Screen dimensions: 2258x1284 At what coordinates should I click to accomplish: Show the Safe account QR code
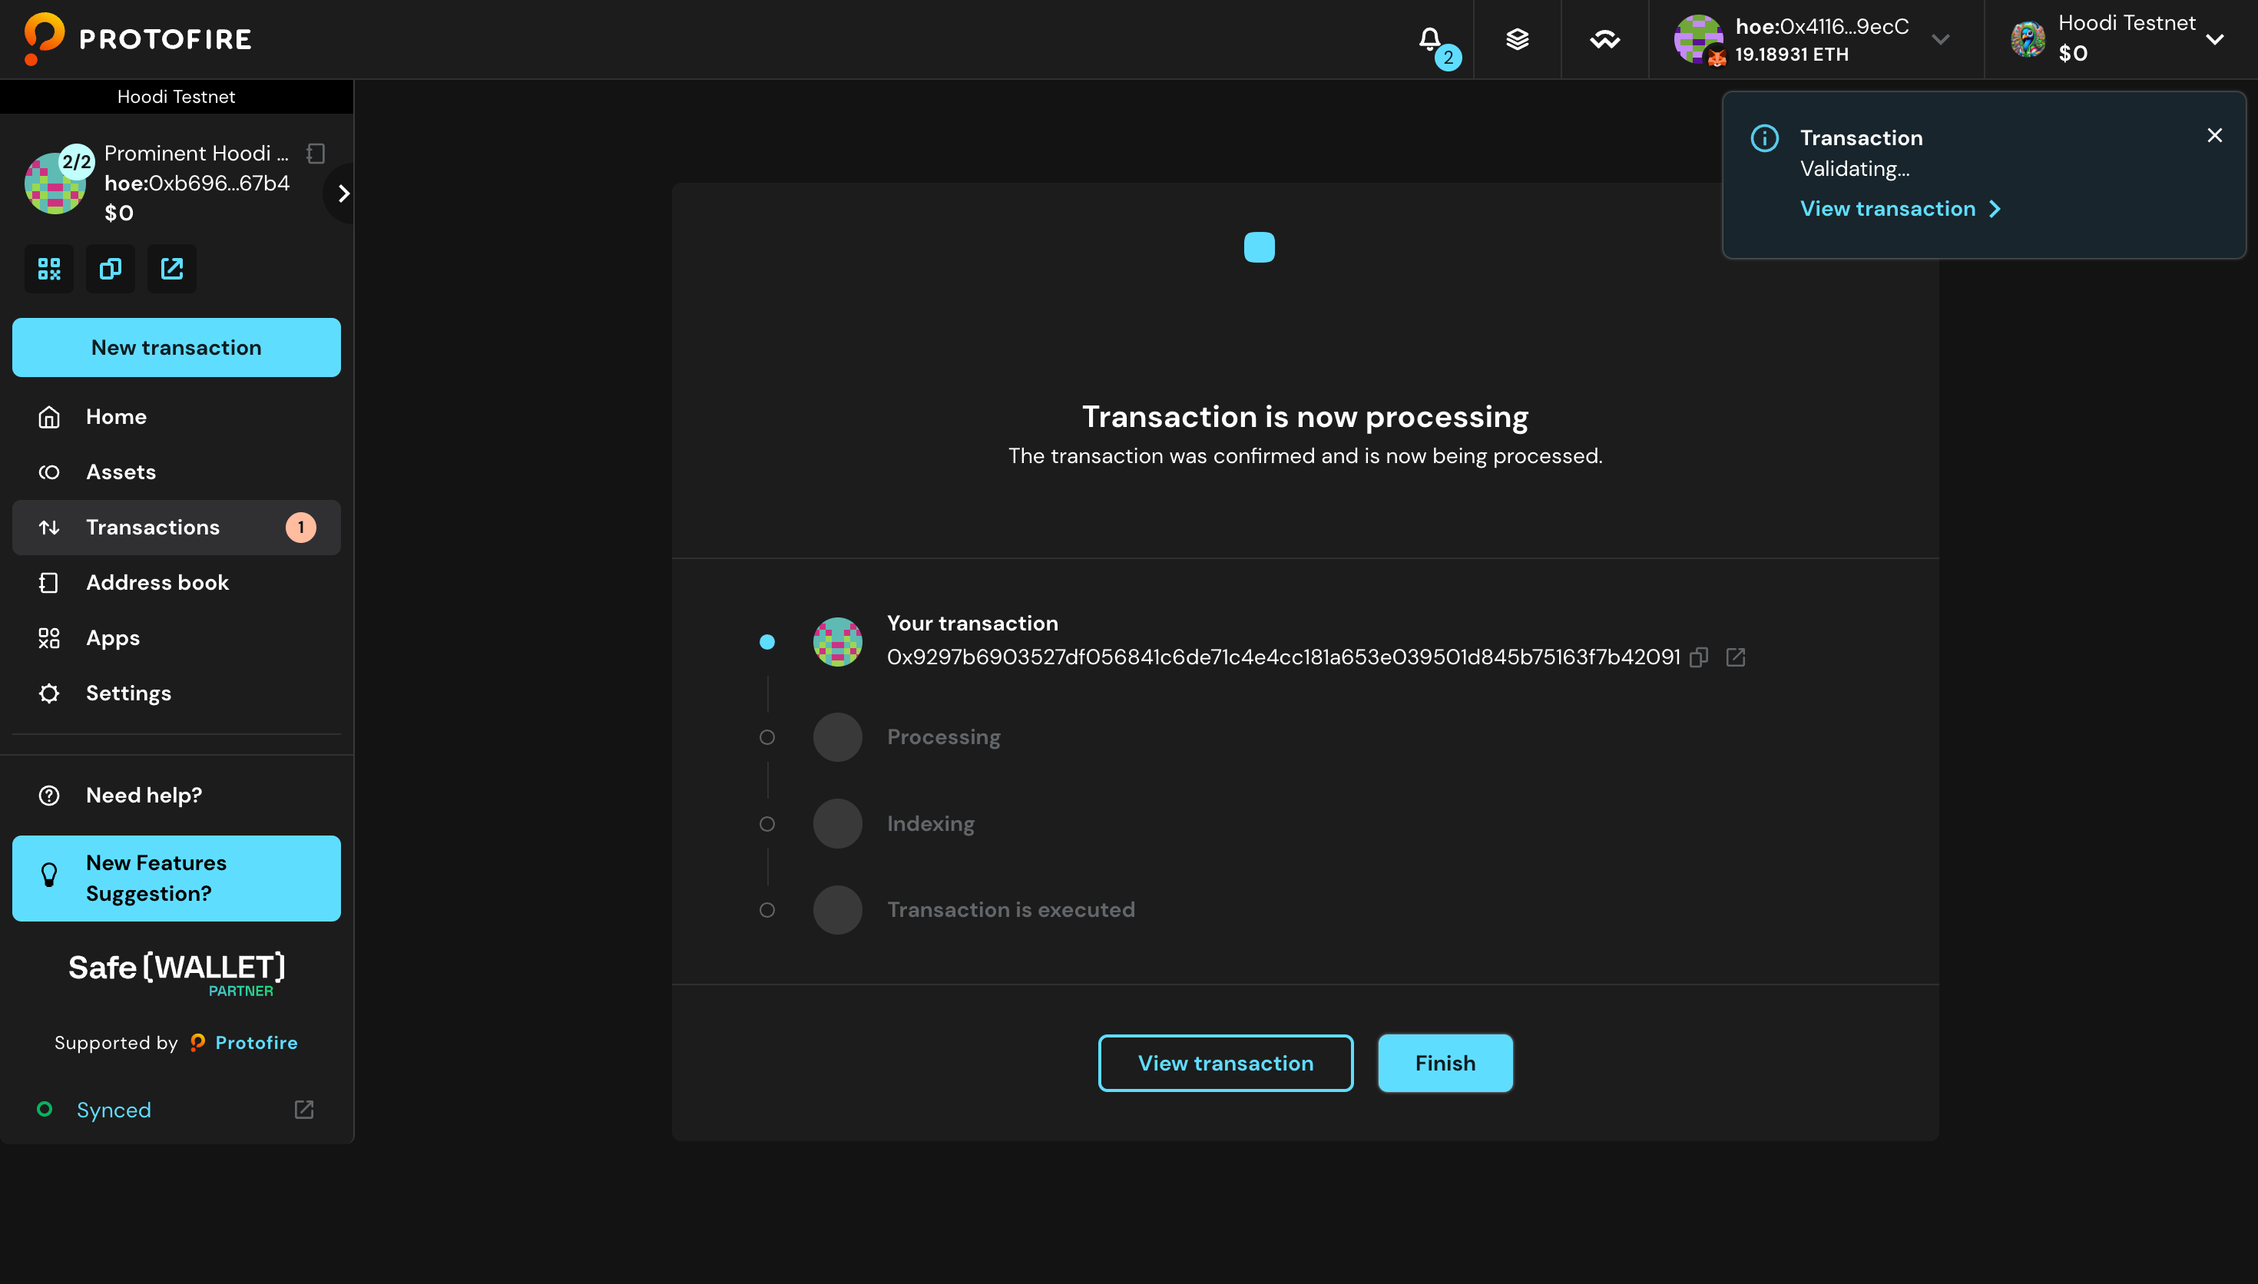coord(49,268)
